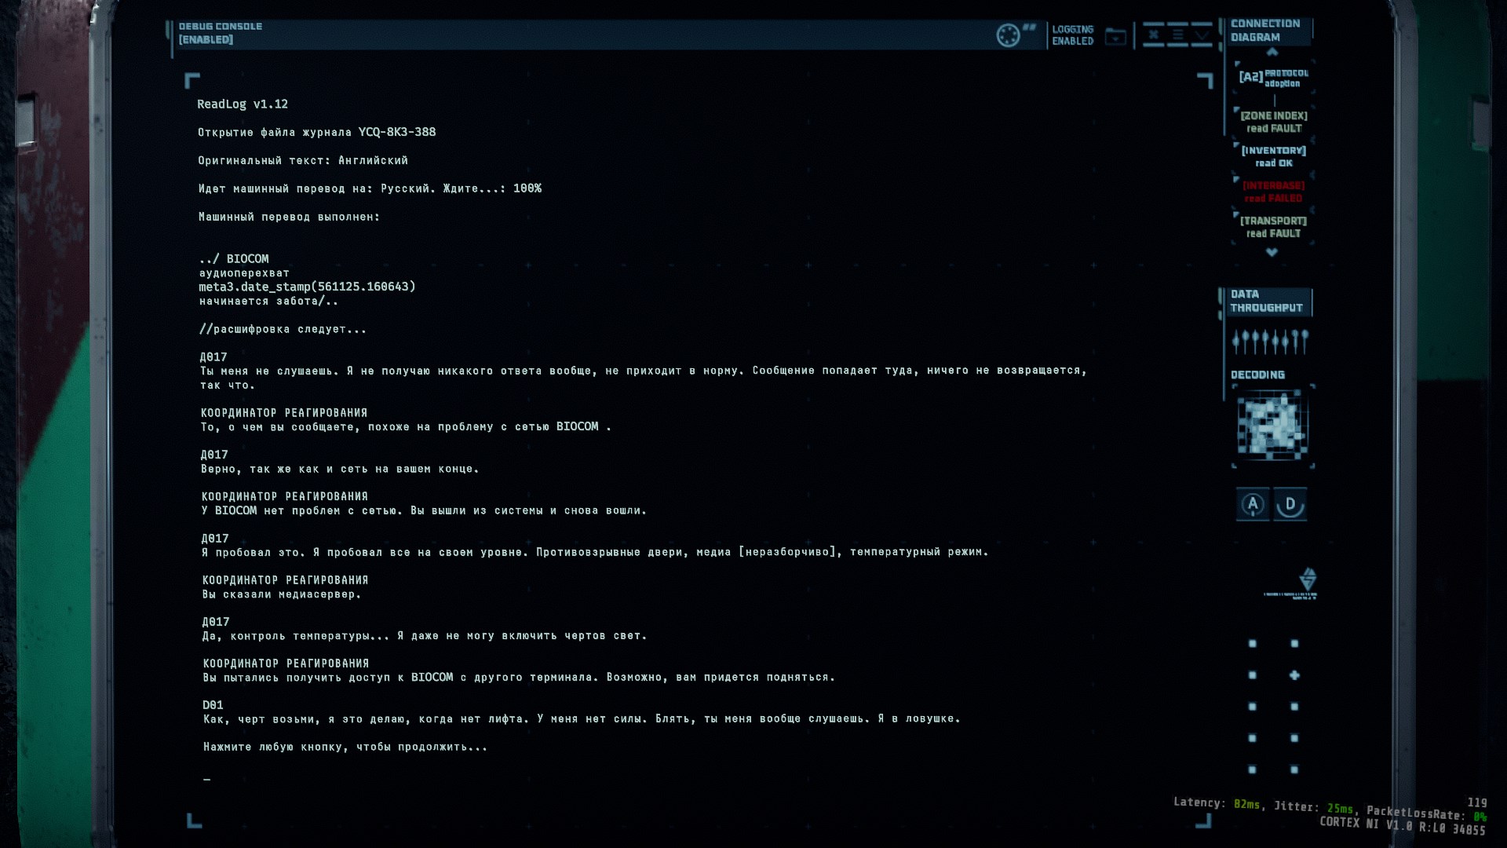The width and height of the screenshot is (1507, 848).
Task: Toggle the DEBUG CONSOLE [ENABLED] label
Action: coord(220,33)
